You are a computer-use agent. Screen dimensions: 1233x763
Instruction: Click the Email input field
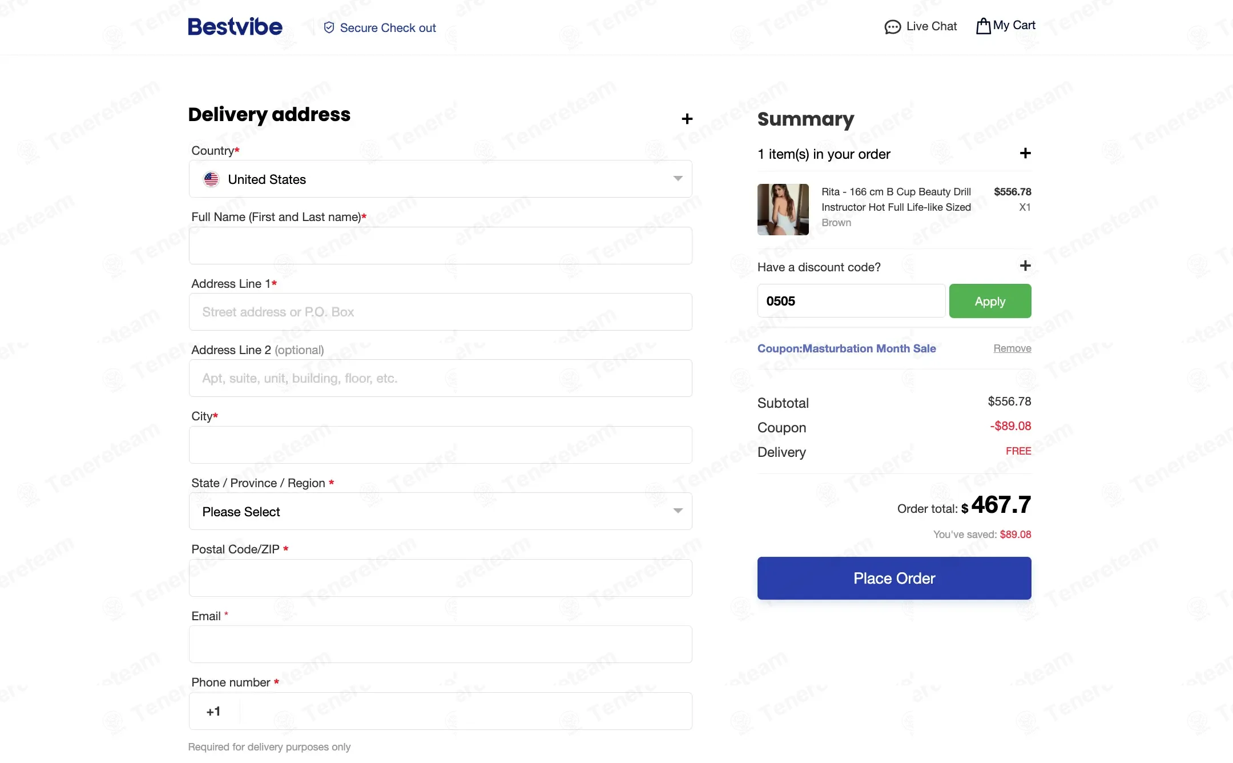click(441, 644)
